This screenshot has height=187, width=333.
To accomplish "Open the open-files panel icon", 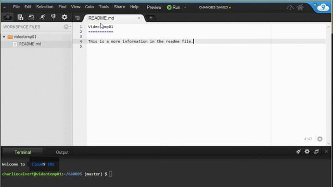I will [x=20, y=17].
